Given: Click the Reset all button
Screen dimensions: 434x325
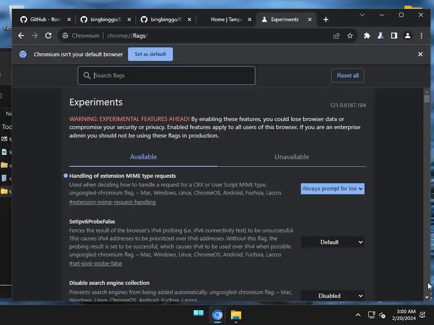Looking at the screenshot, I should (348, 75).
